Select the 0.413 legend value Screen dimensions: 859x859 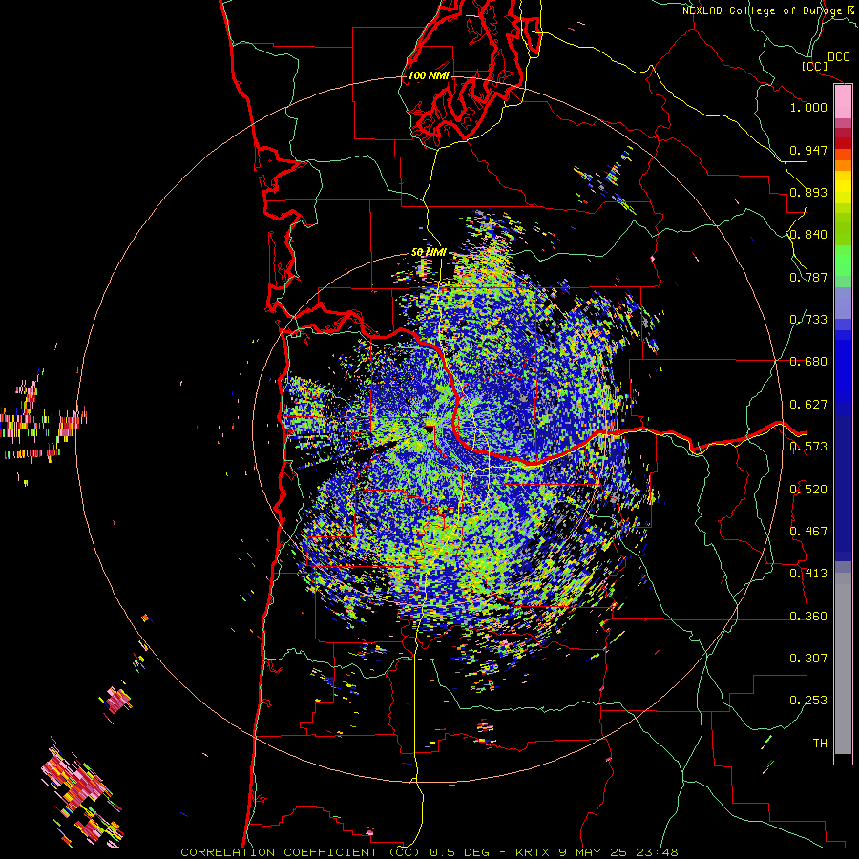point(808,574)
